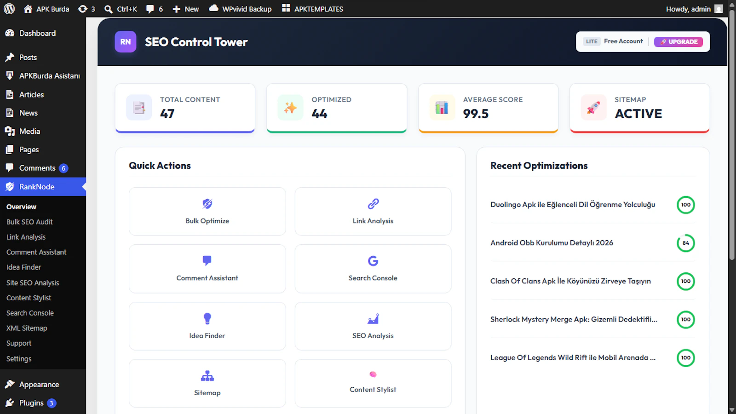Click the RankNode sidebar icon
Viewport: 736px width, 414px height.
tap(10, 187)
